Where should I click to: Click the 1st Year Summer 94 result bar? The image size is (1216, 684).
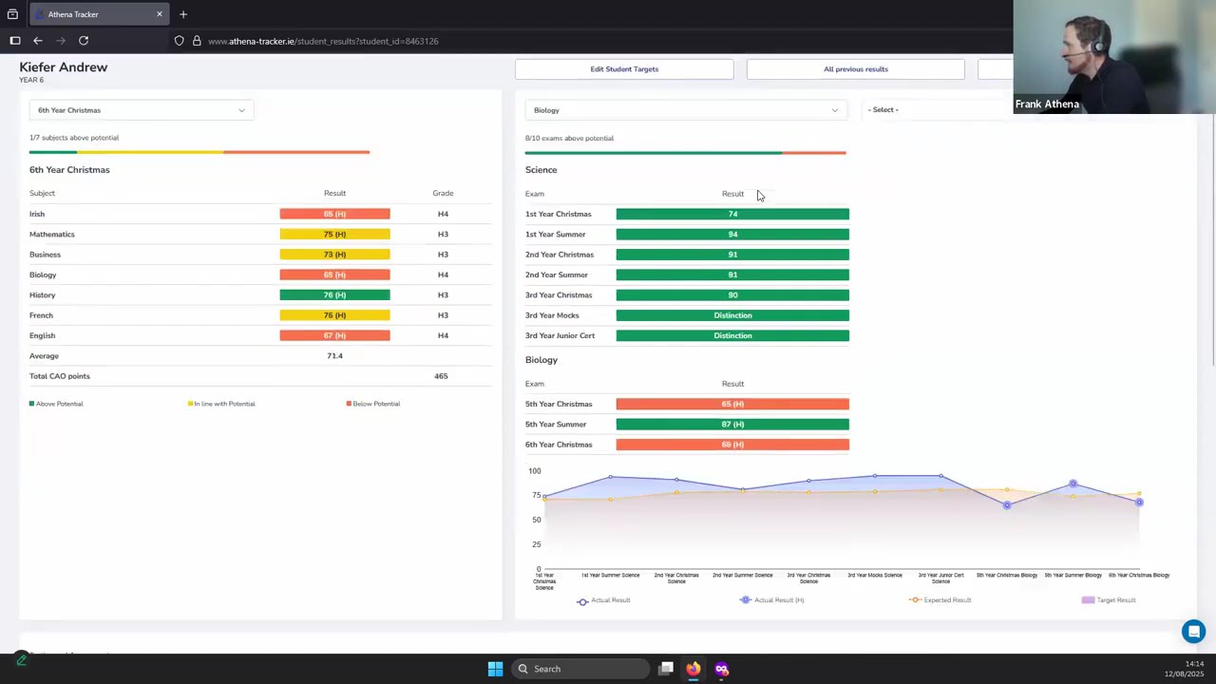tap(732, 234)
